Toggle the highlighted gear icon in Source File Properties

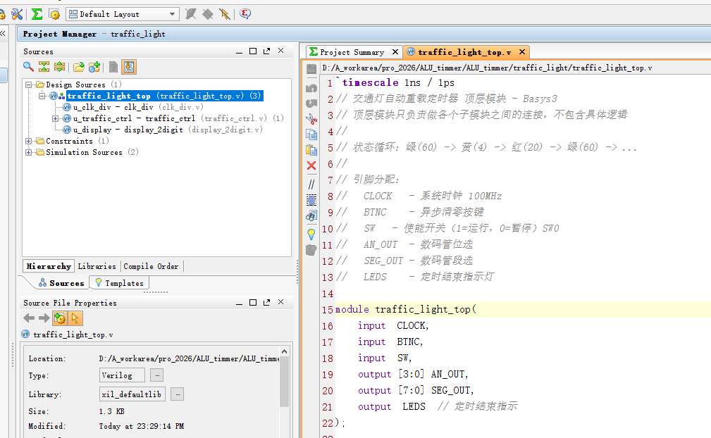tap(60, 318)
